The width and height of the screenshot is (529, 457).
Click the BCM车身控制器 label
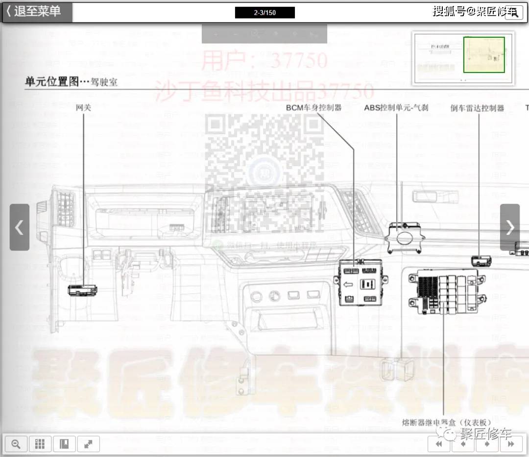[x=313, y=107]
